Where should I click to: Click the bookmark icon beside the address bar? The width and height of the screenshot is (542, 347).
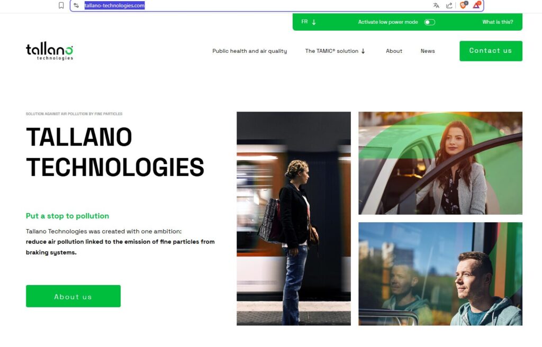point(61,5)
